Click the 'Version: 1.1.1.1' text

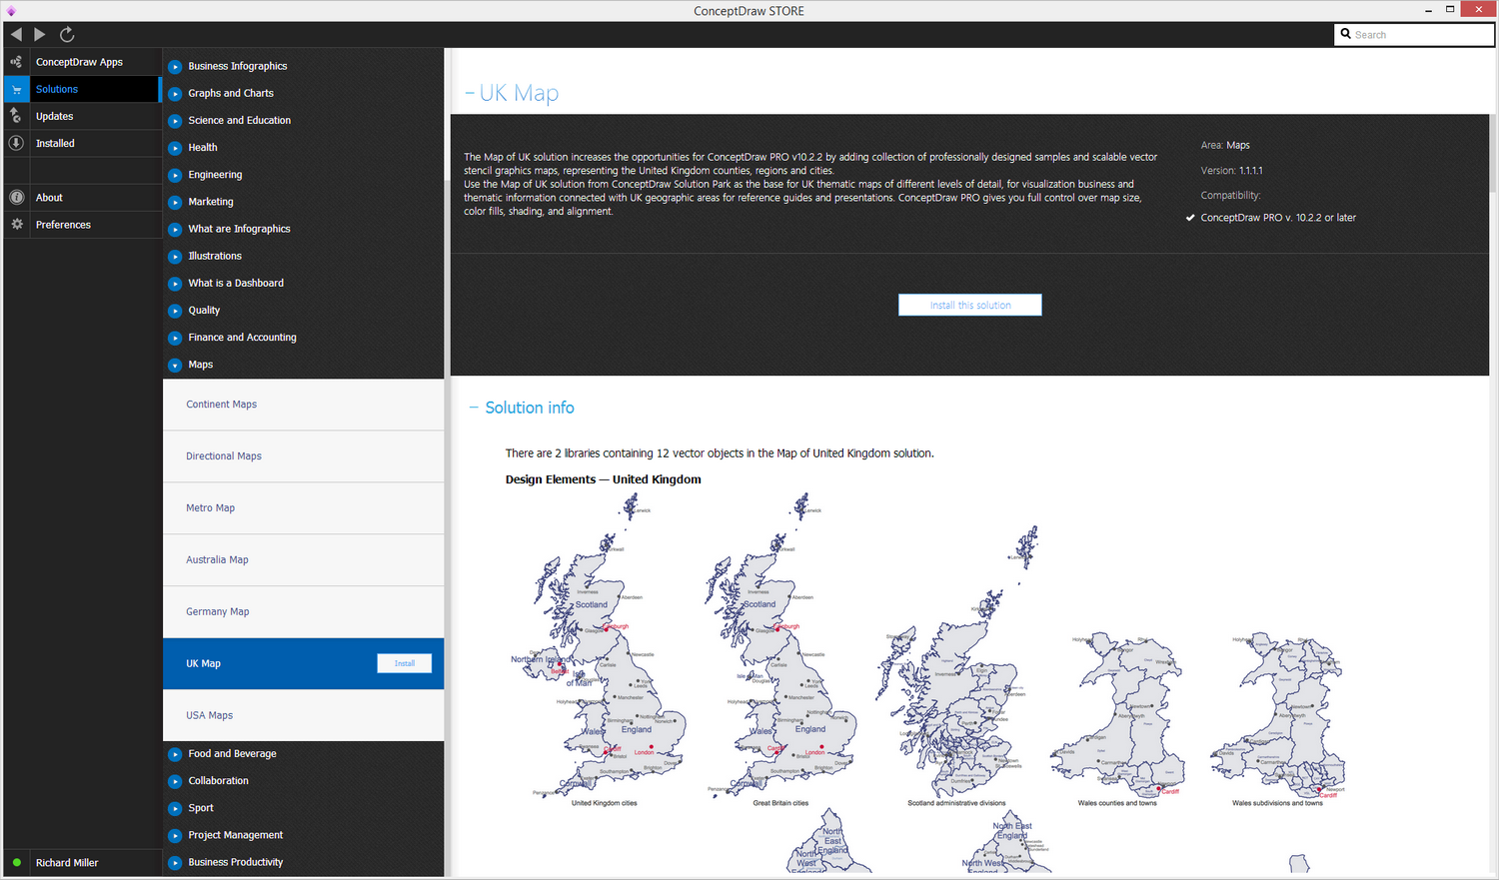(1231, 171)
